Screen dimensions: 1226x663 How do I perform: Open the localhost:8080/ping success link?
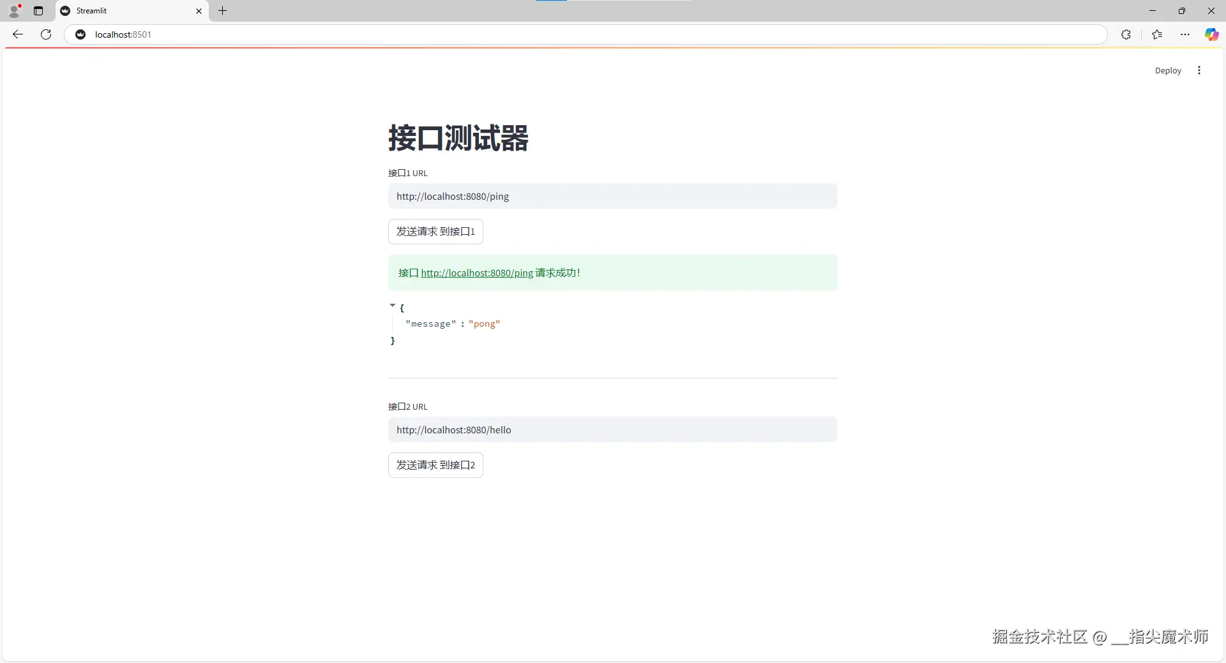[x=477, y=273]
